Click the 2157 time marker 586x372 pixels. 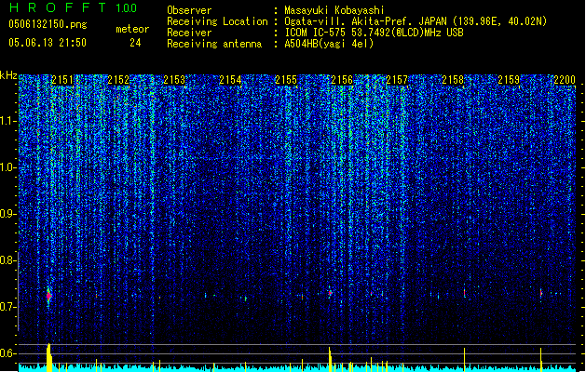[x=397, y=80]
